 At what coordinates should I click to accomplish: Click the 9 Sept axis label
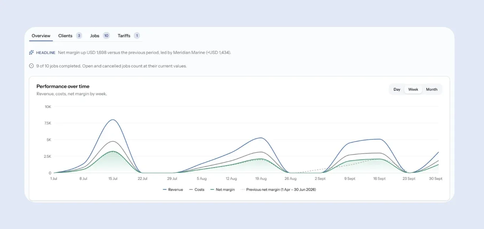(x=350, y=179)
